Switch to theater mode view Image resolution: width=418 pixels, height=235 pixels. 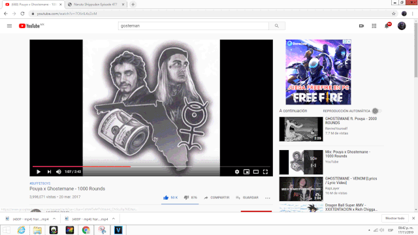tap(256, 172)
